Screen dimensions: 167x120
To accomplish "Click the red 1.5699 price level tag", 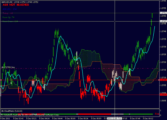I will point(163,95).
